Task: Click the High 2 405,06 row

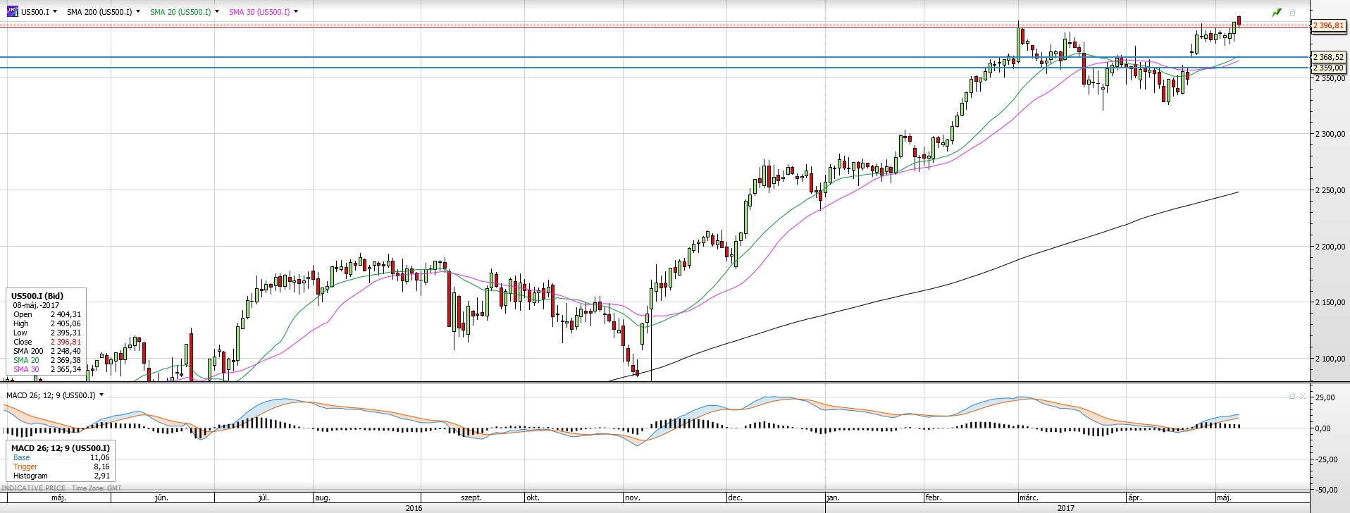Action: (47, 323)
